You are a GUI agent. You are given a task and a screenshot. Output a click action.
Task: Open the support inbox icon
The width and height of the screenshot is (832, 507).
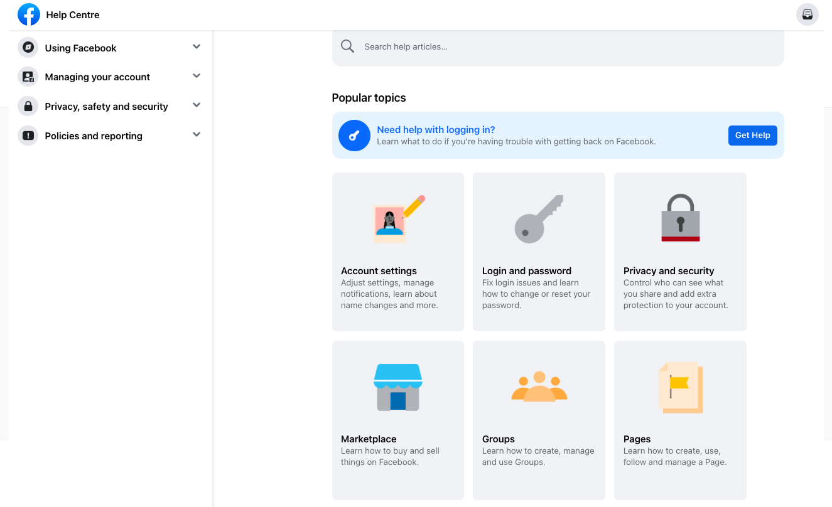(x=807, y=14)
